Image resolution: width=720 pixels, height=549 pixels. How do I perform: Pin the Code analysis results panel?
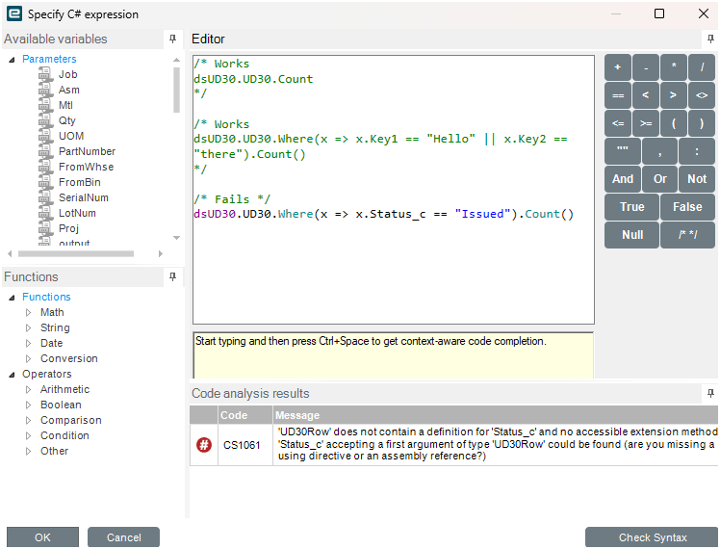[x=710, y=394]
